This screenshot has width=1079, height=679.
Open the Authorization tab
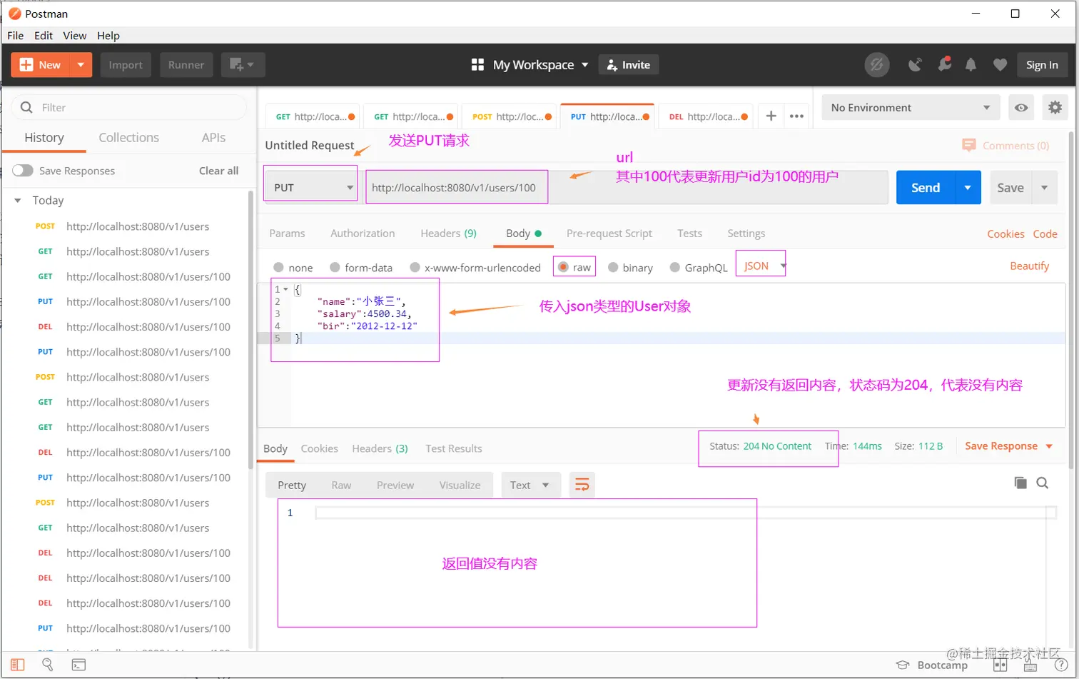[x=363, y=233]
